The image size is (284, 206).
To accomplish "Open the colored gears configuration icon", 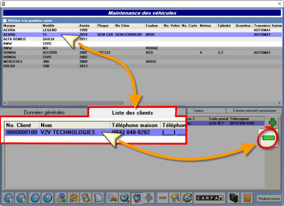I will click(61, 198).
